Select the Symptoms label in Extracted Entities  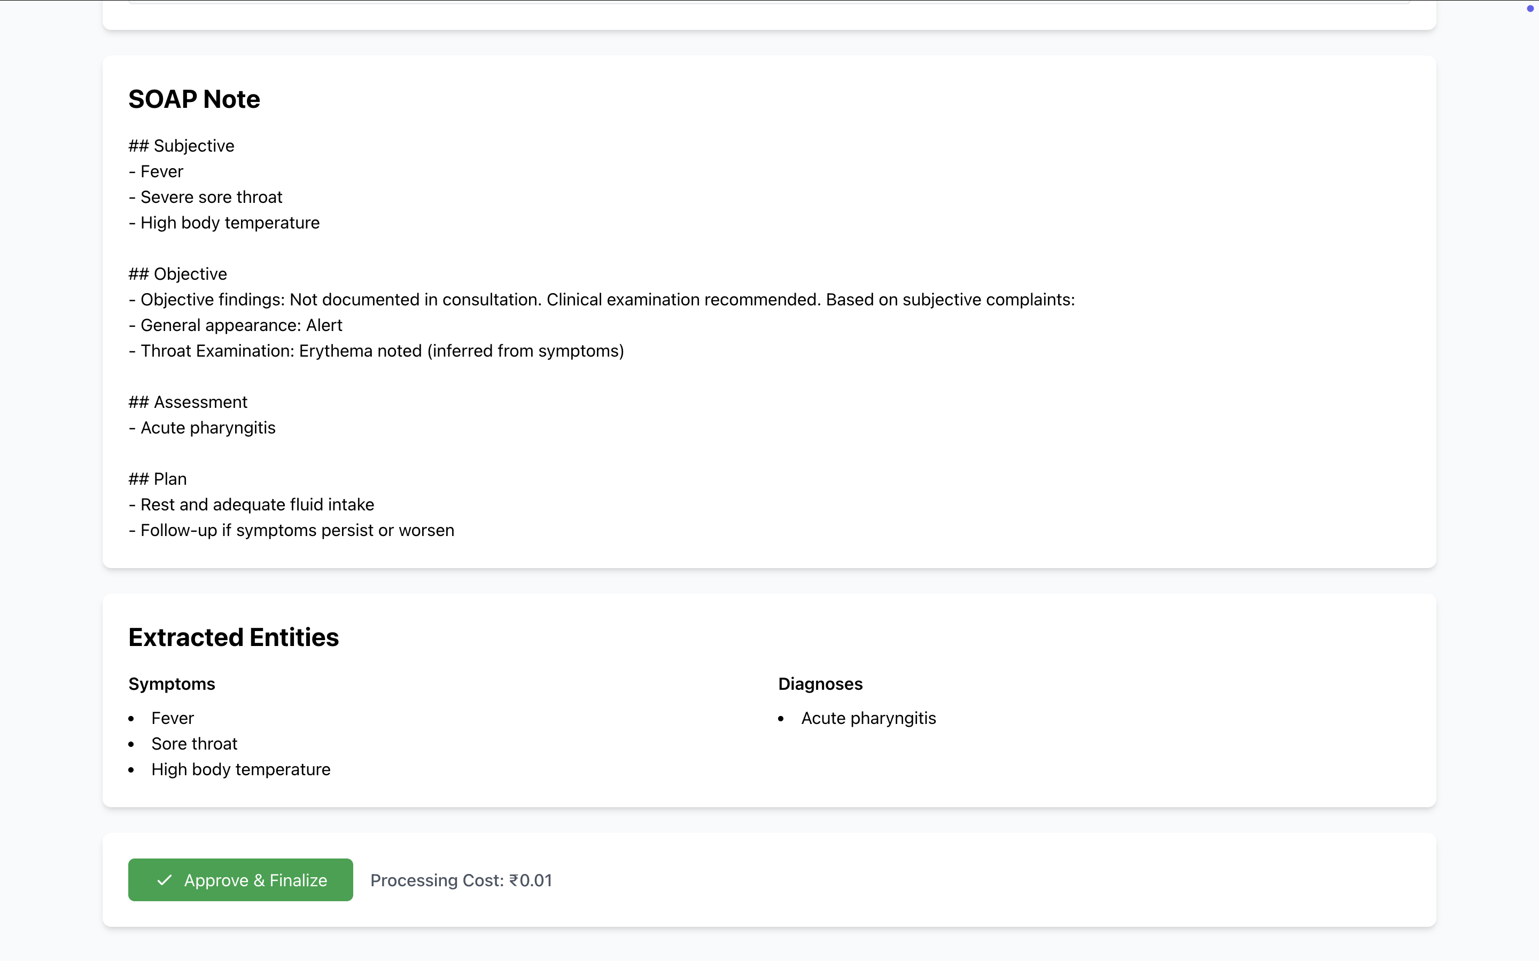pos(171,684)
